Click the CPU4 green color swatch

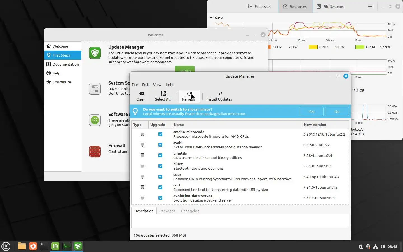pyautogui.click(x=360, y=47)
